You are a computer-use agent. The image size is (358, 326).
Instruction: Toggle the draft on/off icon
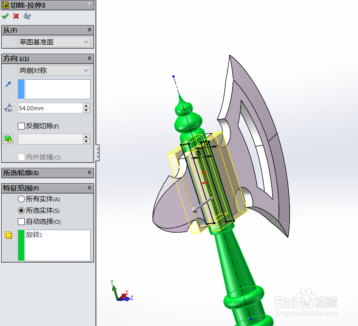8,139
